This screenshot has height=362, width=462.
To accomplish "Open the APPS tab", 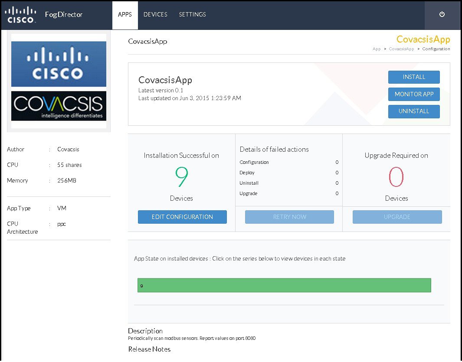I will point(125,15).
